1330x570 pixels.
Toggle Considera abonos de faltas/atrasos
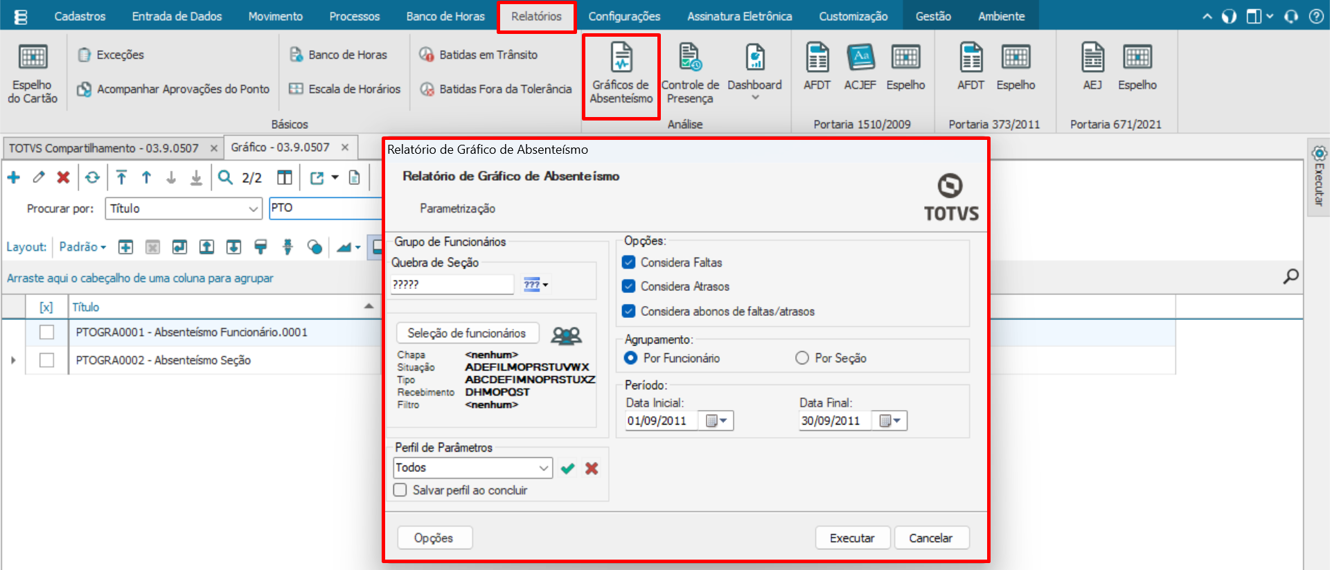click(628, 311)
